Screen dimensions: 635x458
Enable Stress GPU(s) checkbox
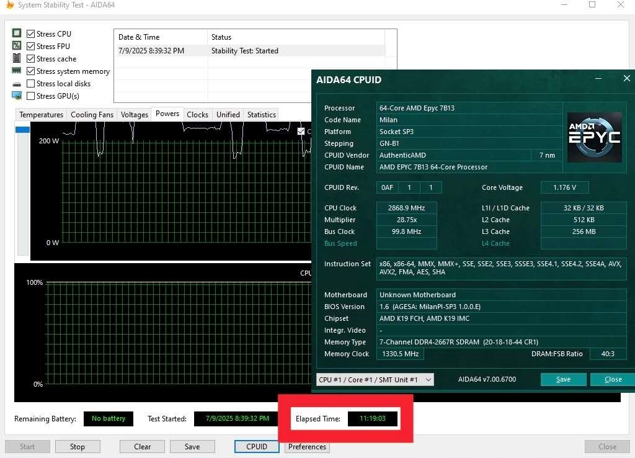click(30, 96)
